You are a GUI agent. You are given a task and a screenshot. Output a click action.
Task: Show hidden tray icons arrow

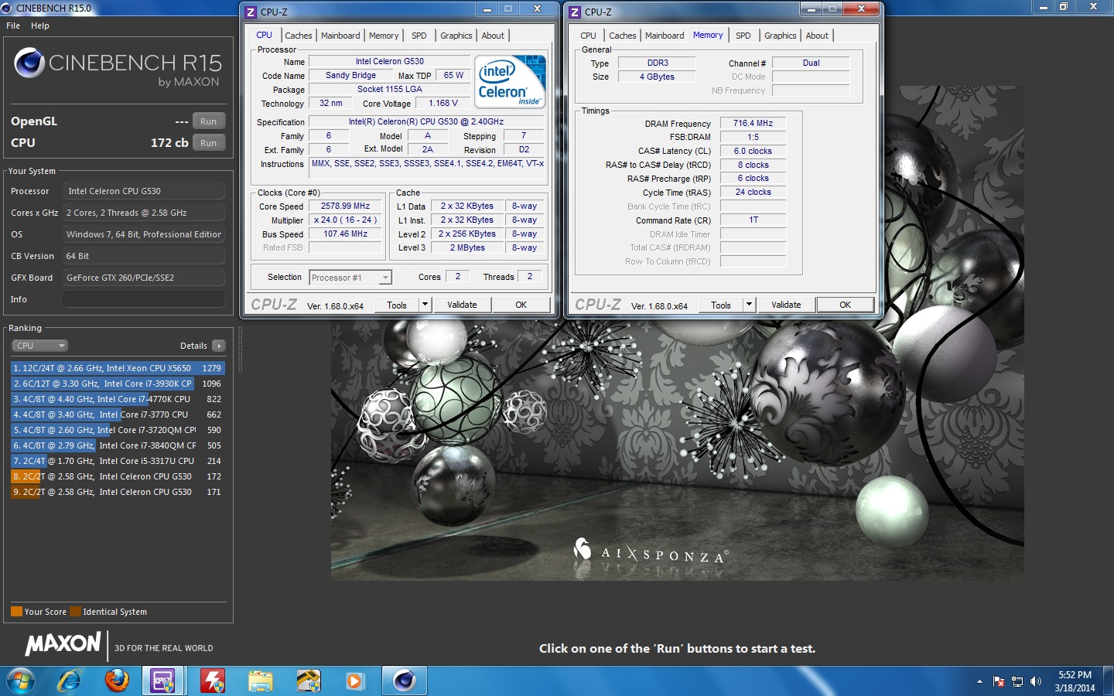pos(979,681)
